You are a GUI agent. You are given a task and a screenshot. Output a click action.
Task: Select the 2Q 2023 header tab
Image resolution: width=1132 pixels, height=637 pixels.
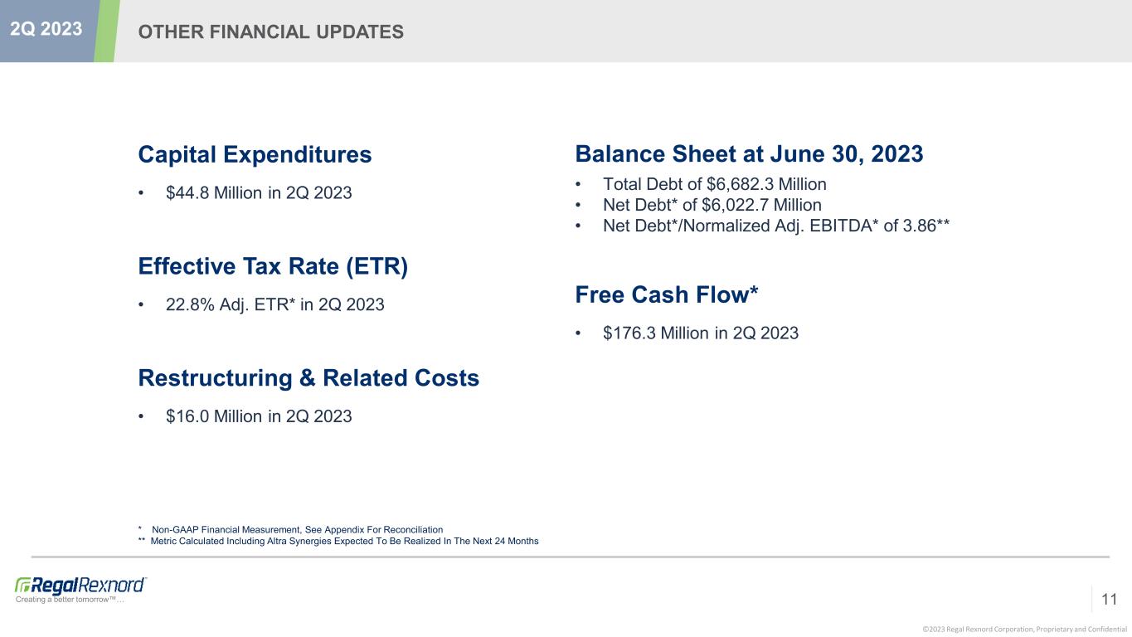pos(46,29)
